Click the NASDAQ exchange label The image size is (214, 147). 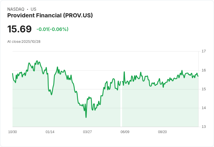(x=16, y=9)
